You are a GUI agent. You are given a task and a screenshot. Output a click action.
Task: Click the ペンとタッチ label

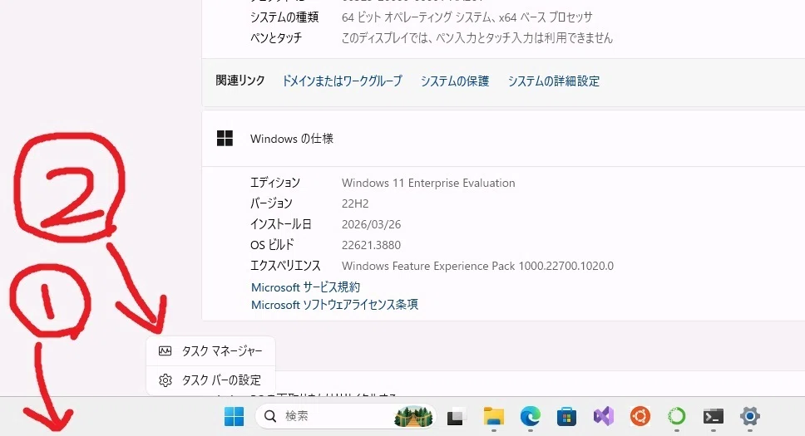[x=276, y=38]
